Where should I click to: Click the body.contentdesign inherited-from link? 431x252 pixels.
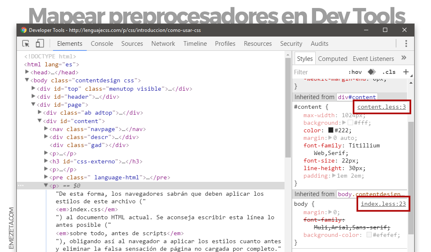point(372,194)
